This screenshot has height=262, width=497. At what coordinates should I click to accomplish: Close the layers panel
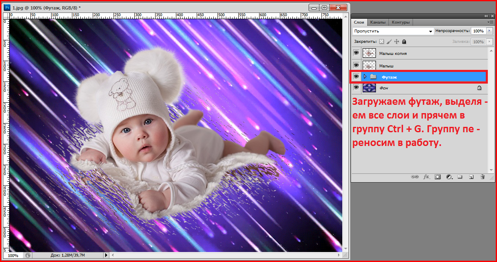(x=492, y=16)
